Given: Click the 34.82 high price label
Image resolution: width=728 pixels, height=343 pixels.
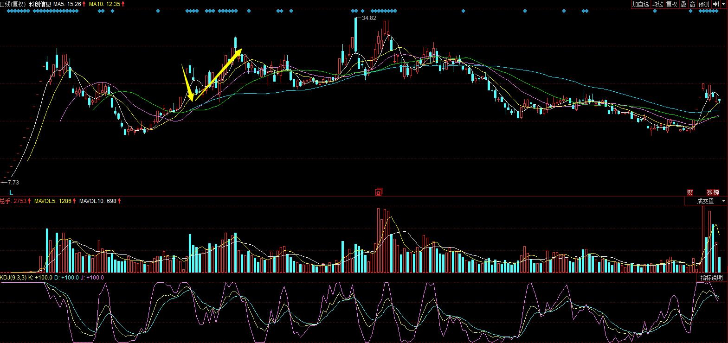Looking at the screenshot, I should pos(369,18).
